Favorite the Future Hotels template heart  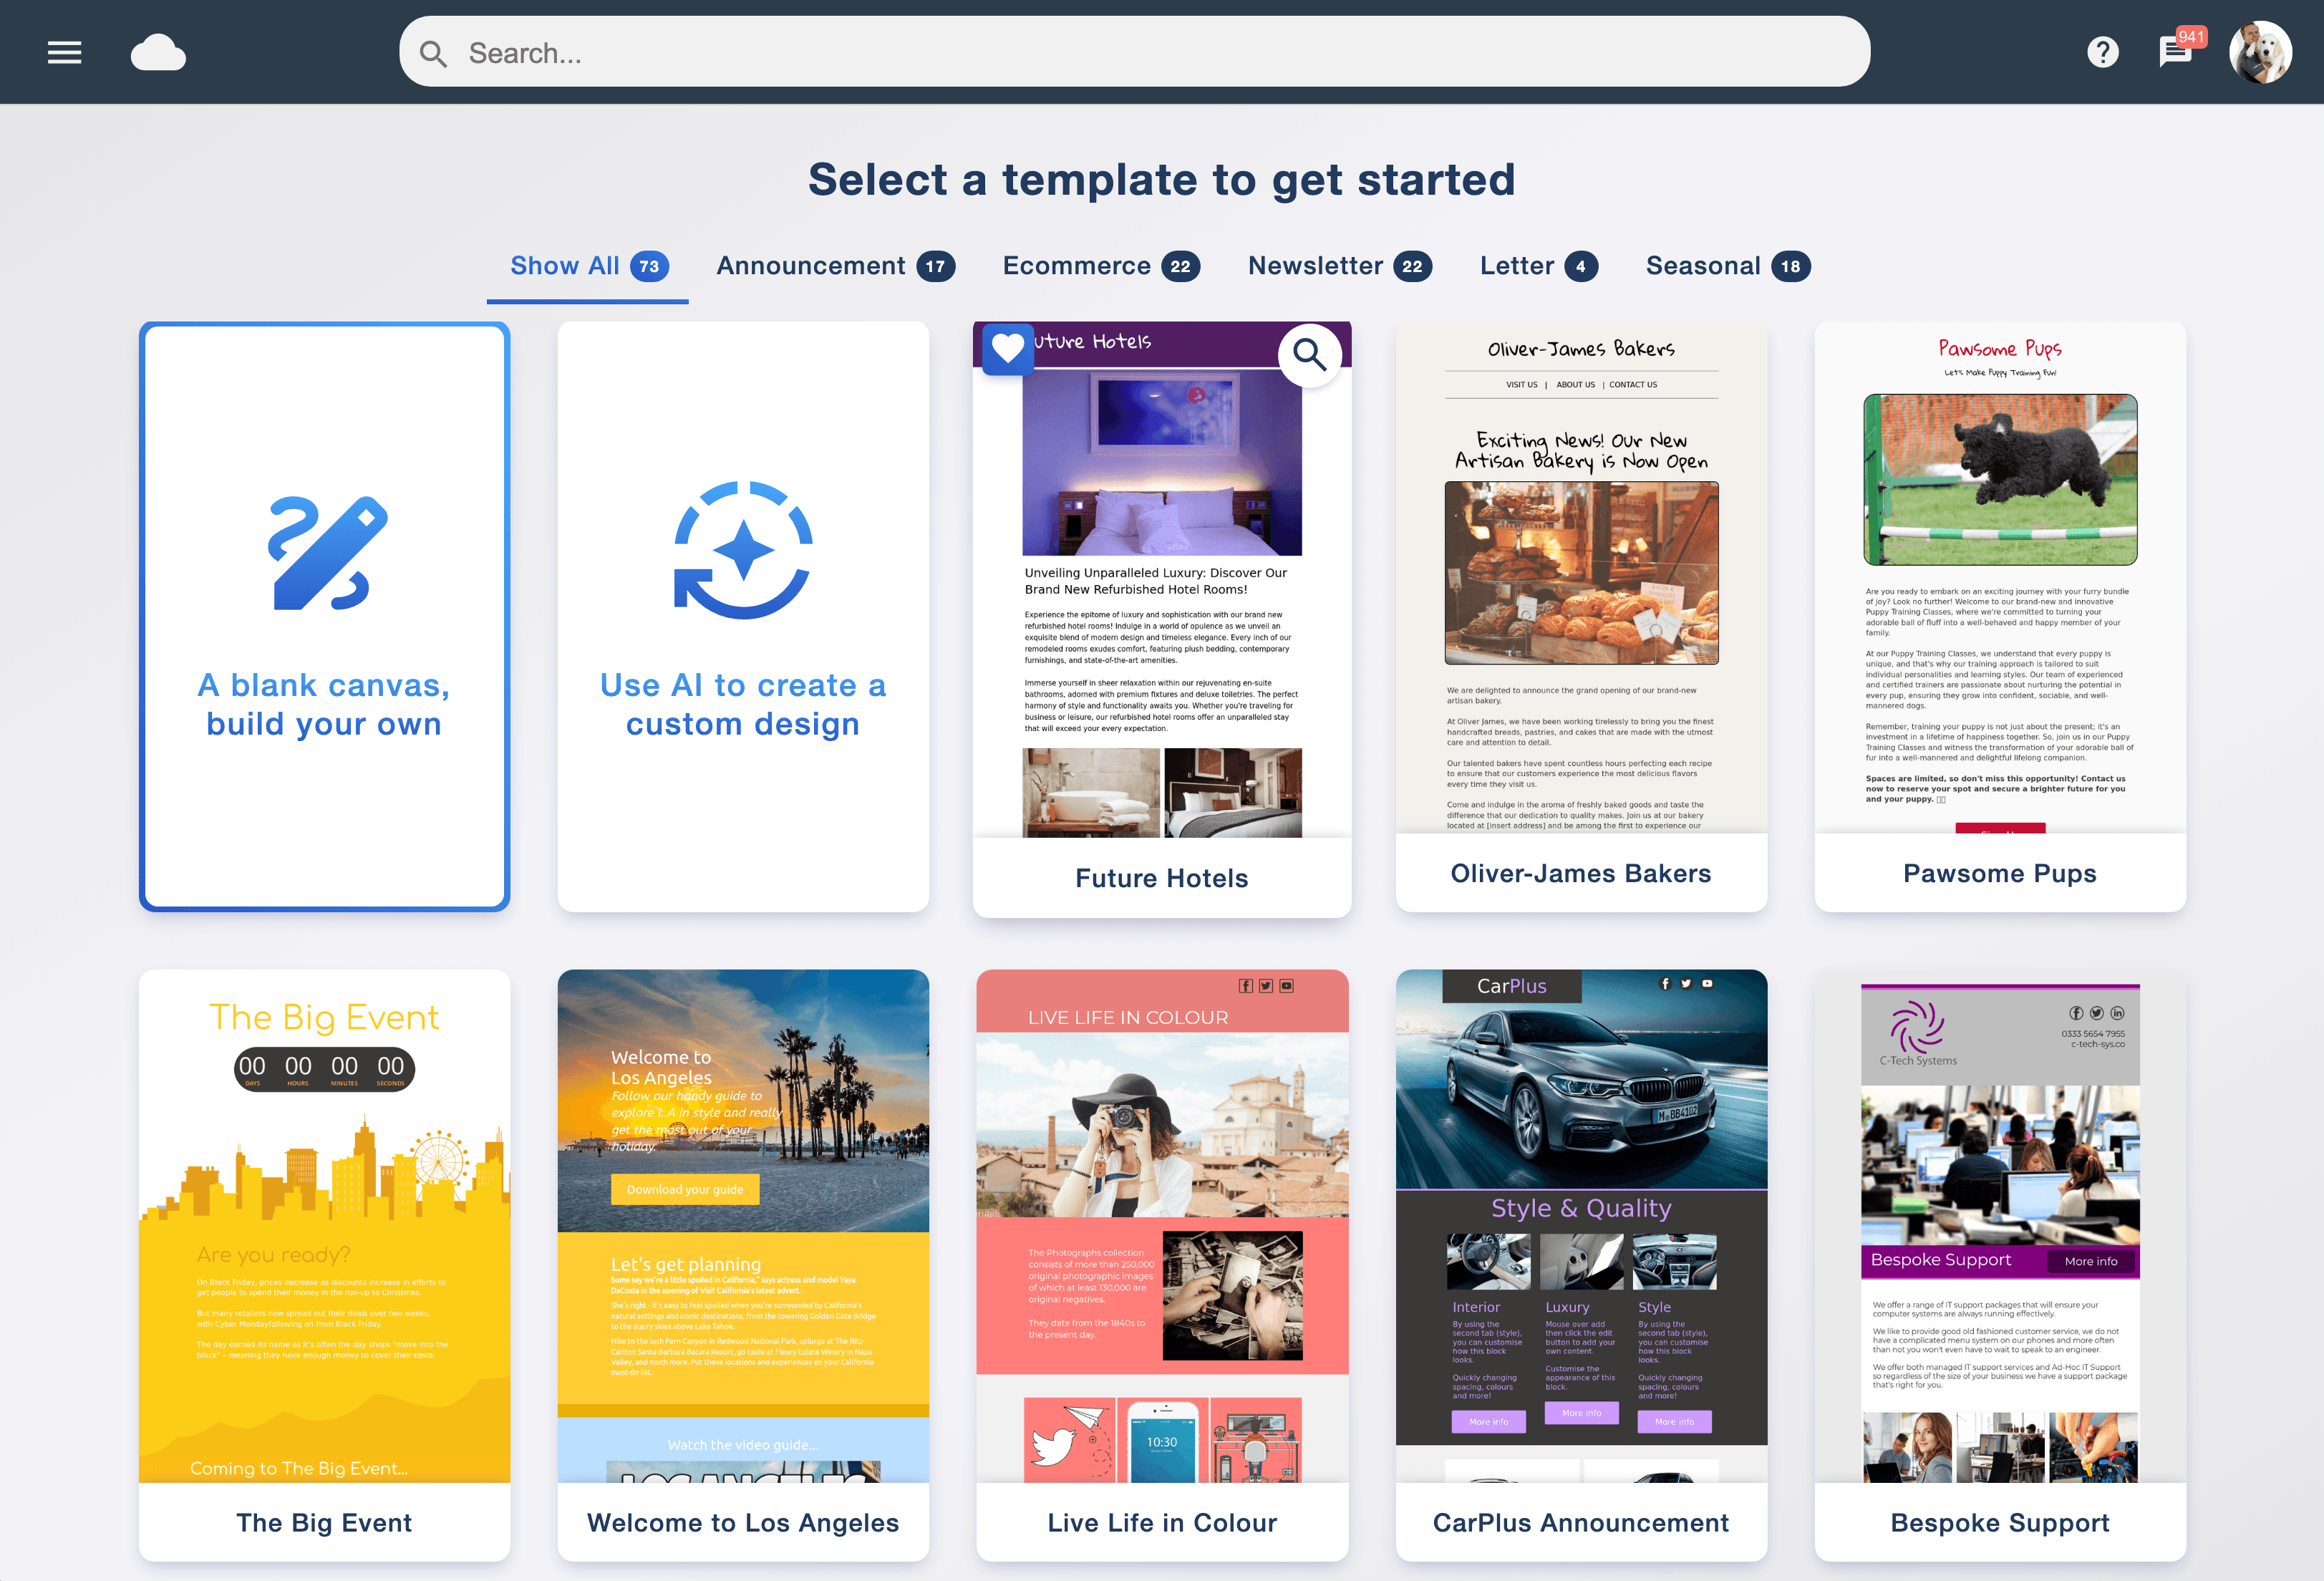1007,348
